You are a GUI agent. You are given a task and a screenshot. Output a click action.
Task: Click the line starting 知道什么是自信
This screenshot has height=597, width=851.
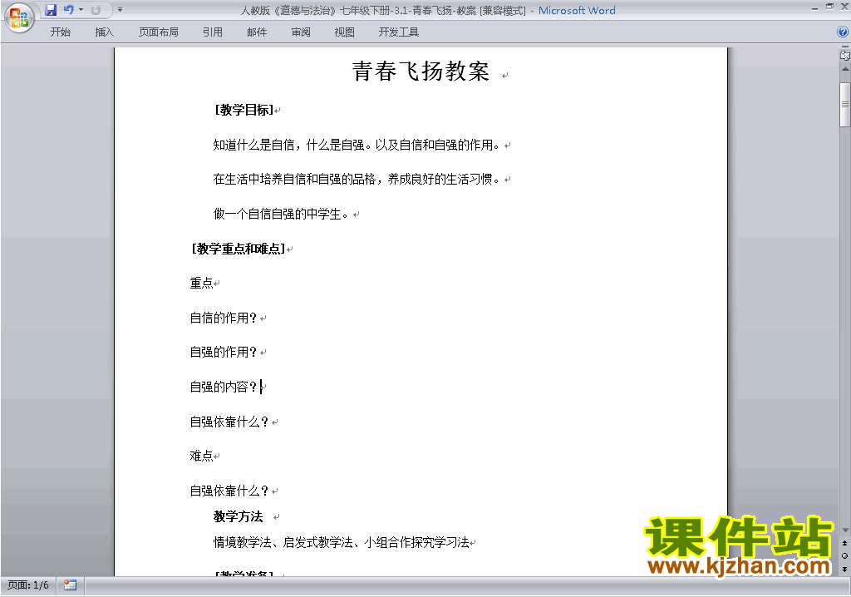click(356, 145)
